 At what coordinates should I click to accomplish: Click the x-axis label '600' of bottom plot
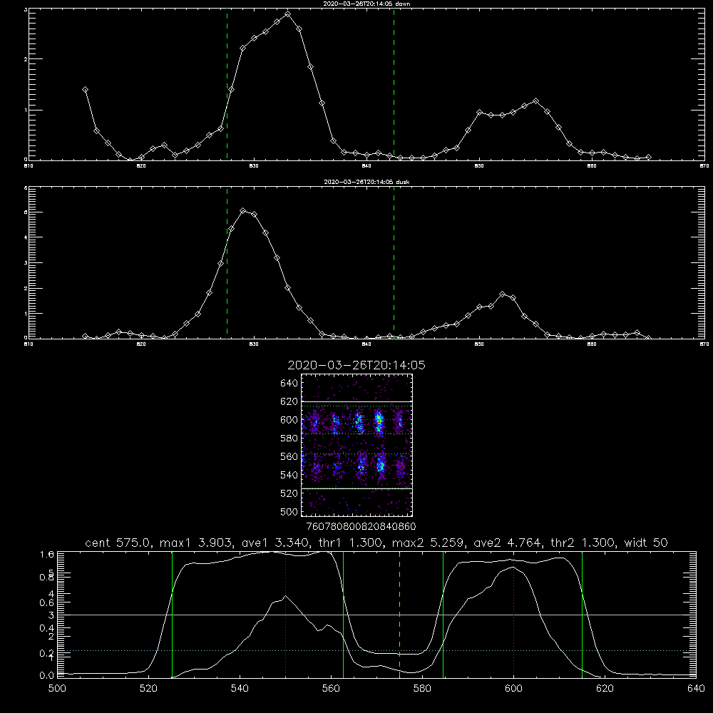513,689
